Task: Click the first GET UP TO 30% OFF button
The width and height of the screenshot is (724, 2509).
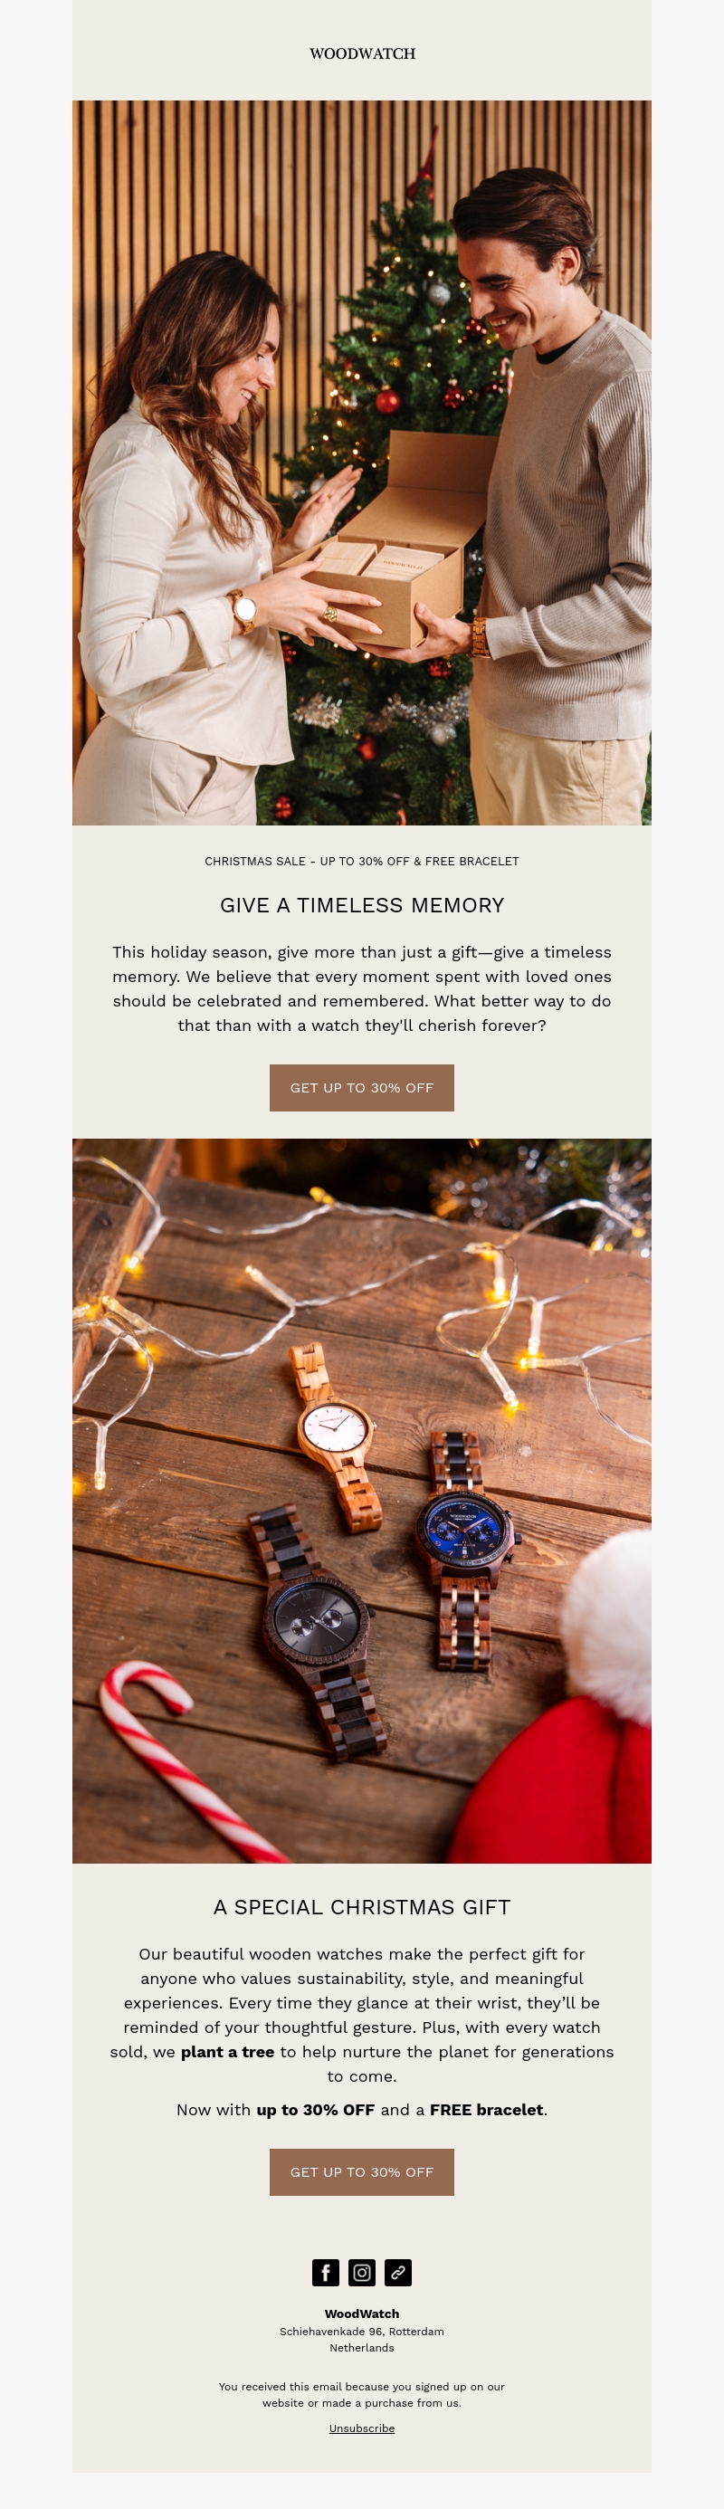Action: tap(361, 1088)
